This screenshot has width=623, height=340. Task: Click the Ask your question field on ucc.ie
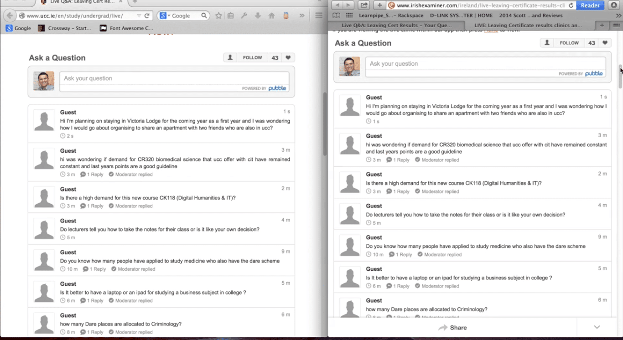click(174, 78)
